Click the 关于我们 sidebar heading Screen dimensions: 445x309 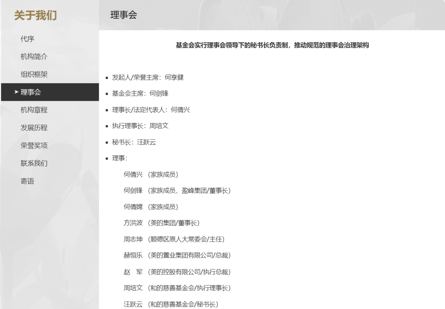tap(35, 15)
